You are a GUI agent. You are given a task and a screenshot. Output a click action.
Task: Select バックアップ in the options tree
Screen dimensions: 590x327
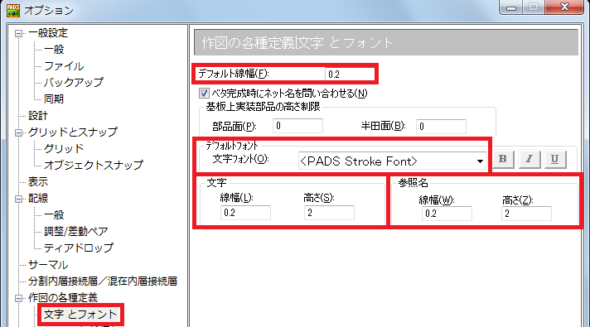74,82
